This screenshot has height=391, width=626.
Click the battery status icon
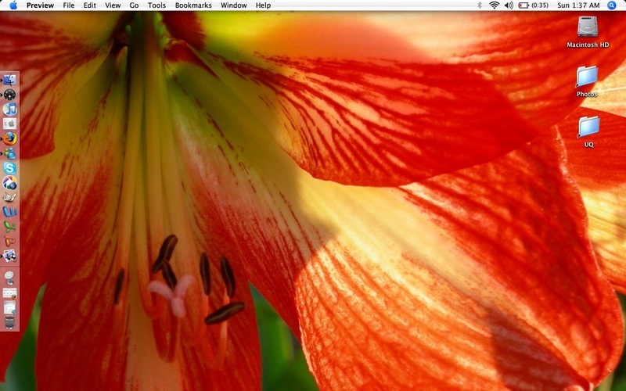click(x=523, y=5)
